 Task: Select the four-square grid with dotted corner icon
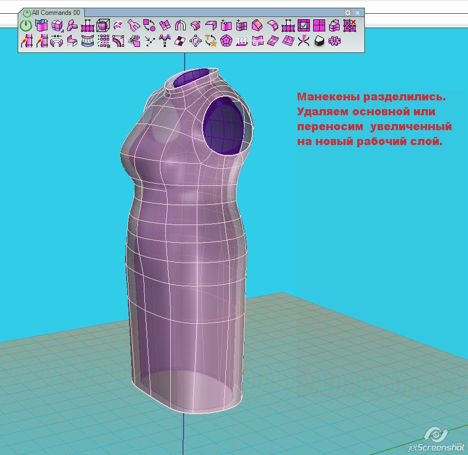[319, 25]
